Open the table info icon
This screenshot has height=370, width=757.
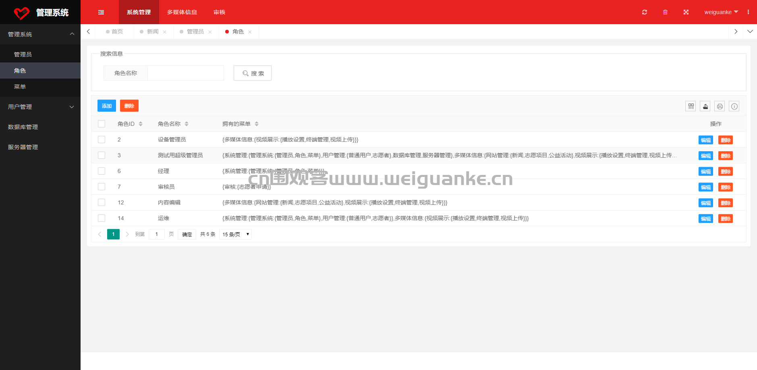(x=734, y=106)
